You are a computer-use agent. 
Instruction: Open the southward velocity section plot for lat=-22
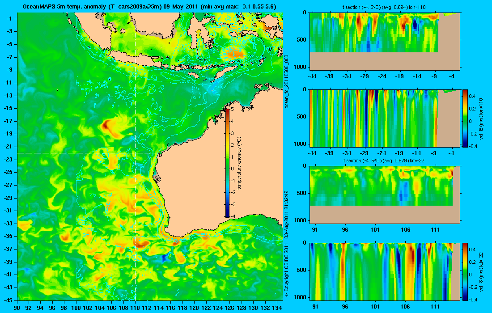coord(385,271)
